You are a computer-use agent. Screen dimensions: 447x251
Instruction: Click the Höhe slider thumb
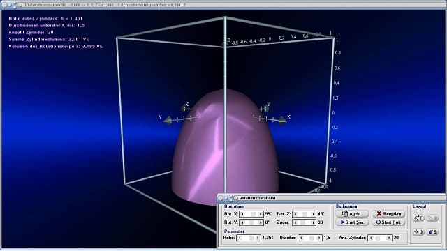pos(251,238)
